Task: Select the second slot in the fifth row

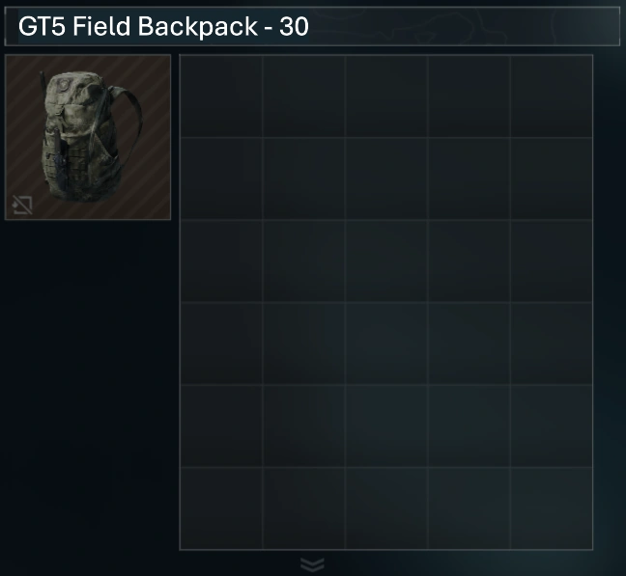Action: click(x=303, y=425)
